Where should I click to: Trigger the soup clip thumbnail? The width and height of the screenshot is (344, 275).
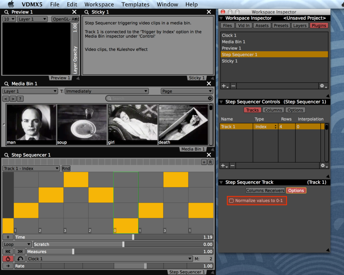82,125
